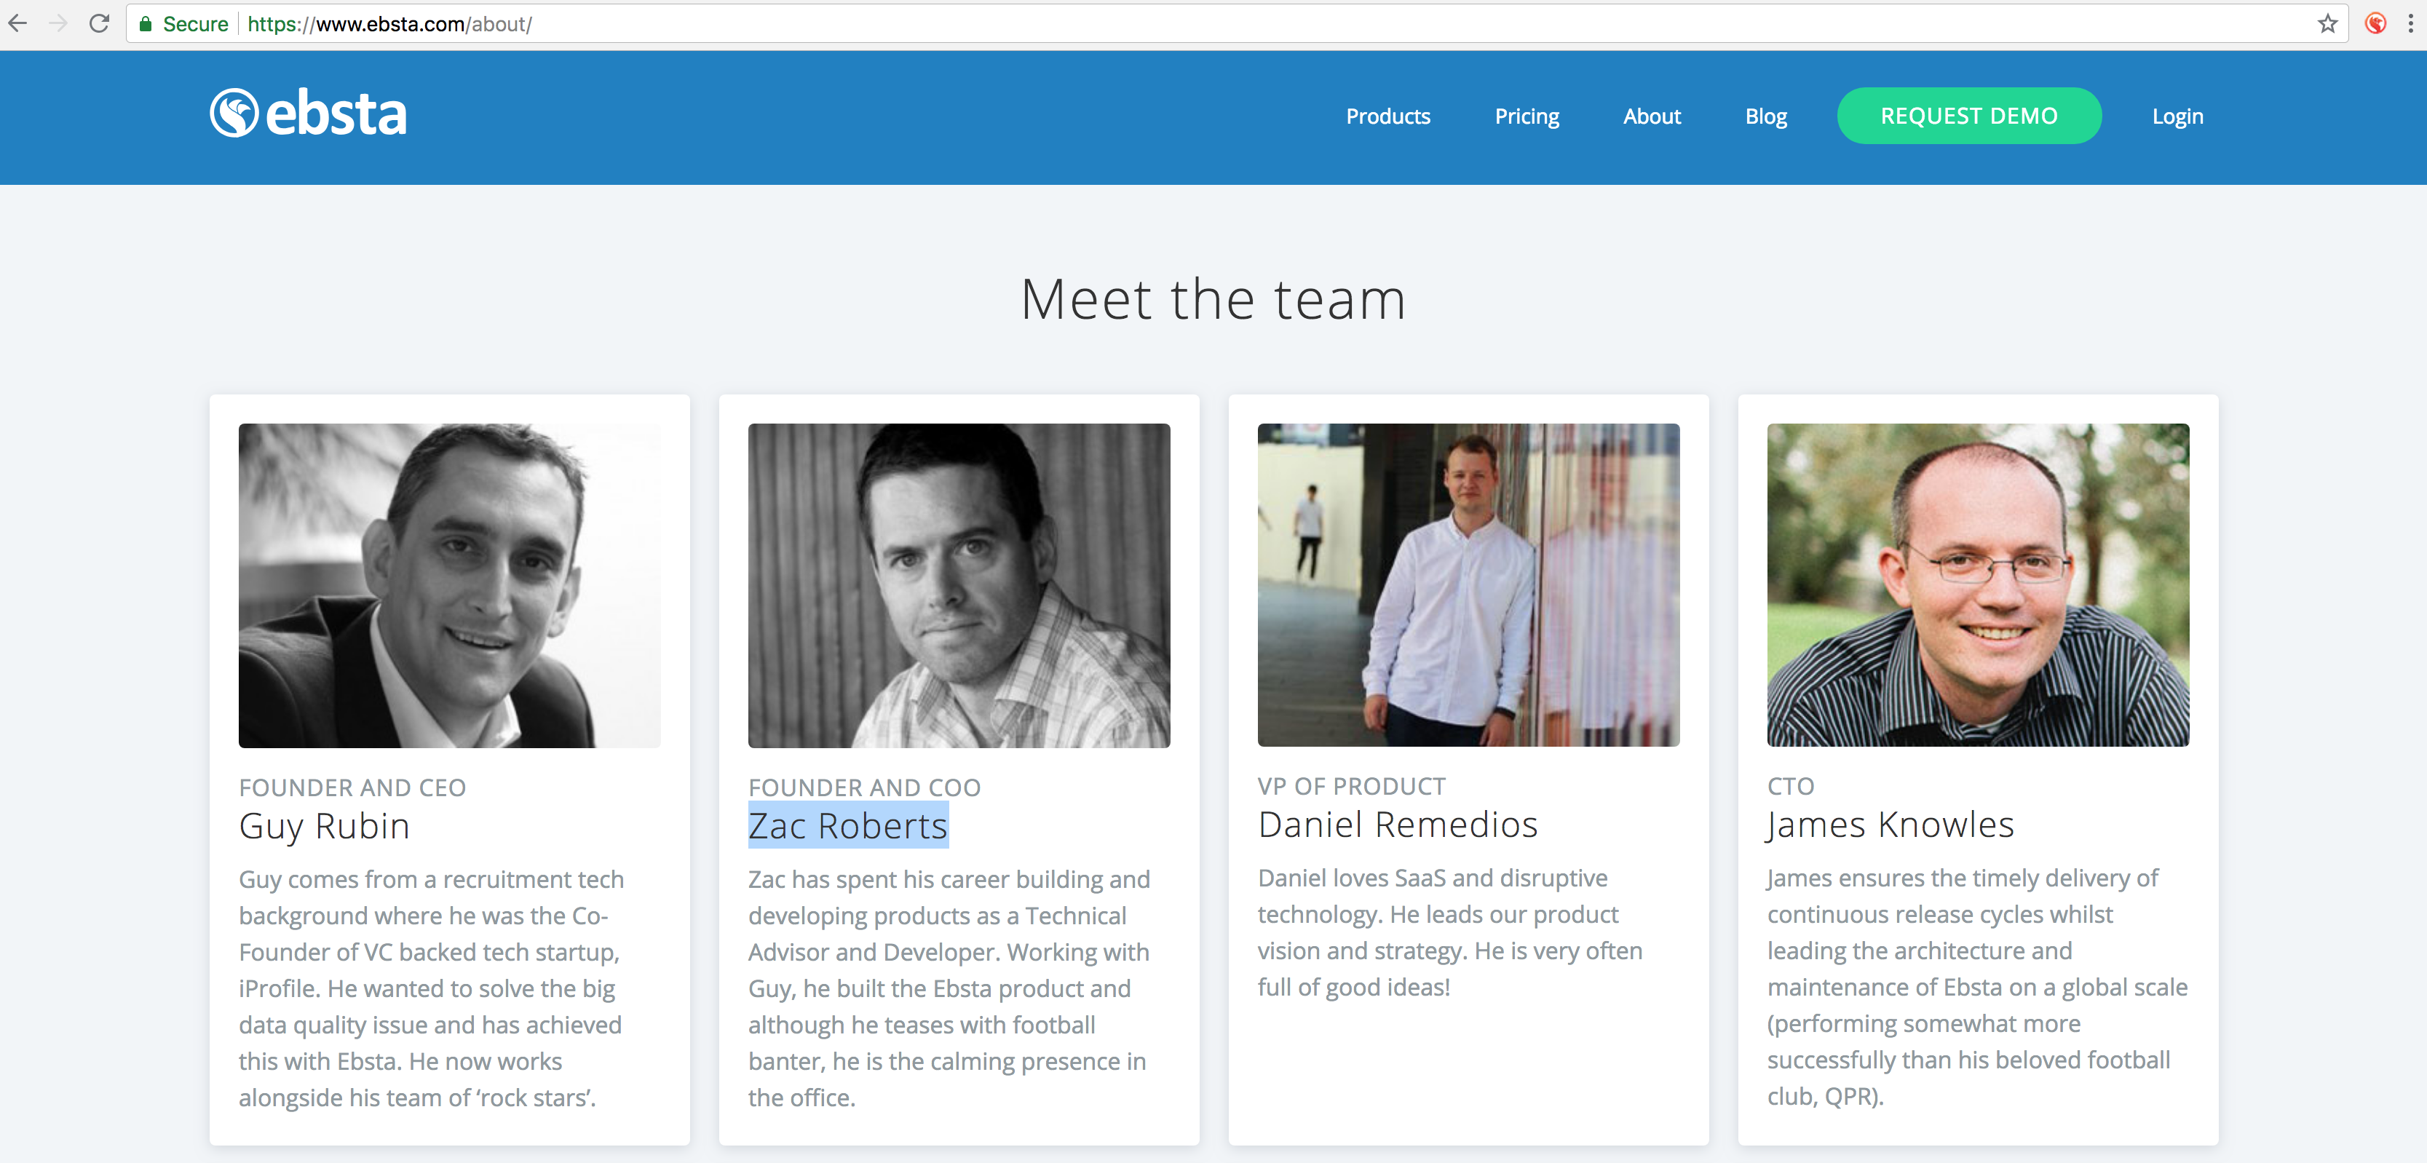Click the highlighted Zac Roberts name
Image resolution: width=2427 pixels, height=1163 pixels.
tap(847, 826)
